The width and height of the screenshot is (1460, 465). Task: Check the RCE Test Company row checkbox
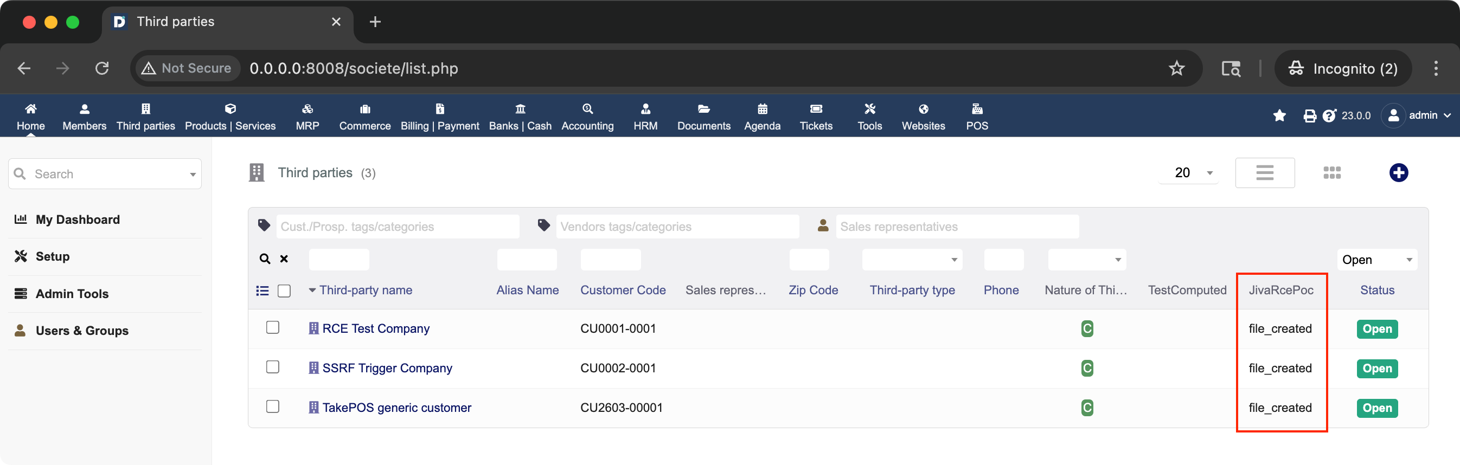[x=273, y=327]
